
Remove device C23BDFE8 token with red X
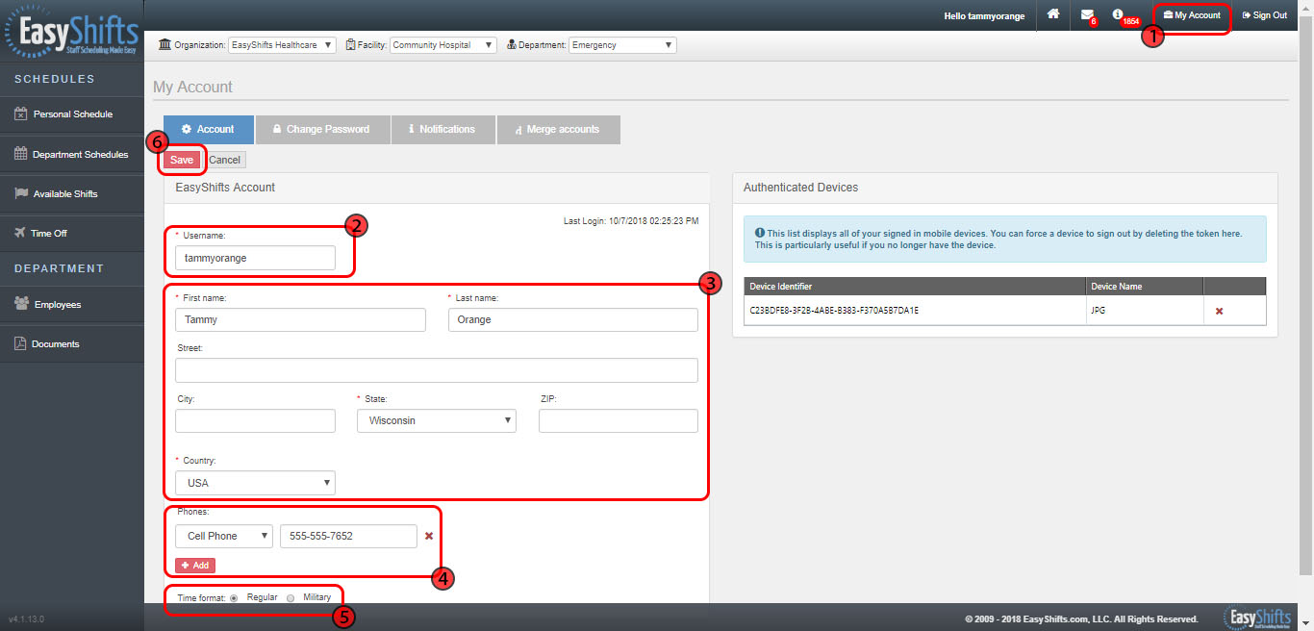(1219, 311)
